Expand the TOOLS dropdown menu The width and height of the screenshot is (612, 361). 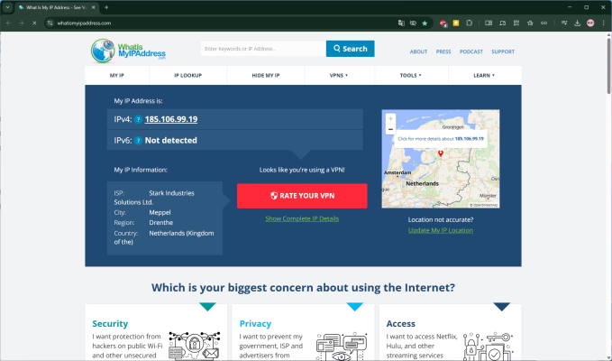[x=412, y=75]
